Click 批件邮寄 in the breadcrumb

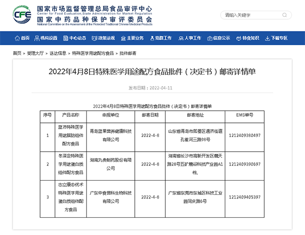click(x=128, y=53)
